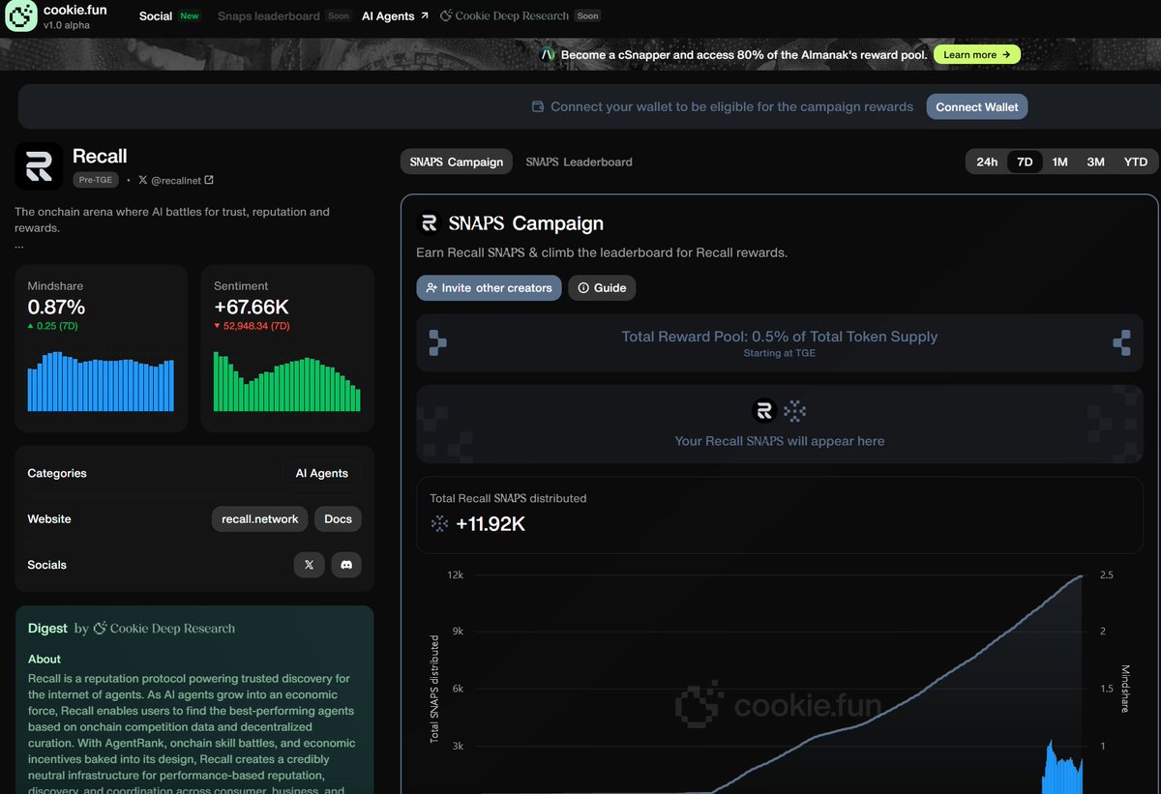Click the +11.92K distributed total
The image size is (1161, 794).
click(x=491, y=523)
